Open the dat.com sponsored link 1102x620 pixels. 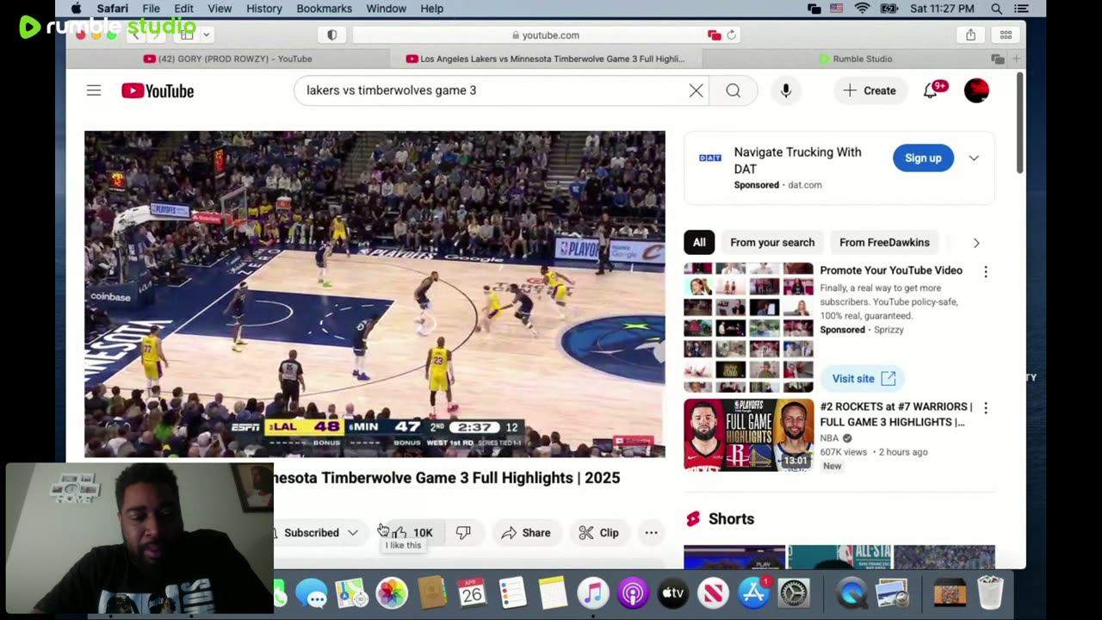(804, 185)
